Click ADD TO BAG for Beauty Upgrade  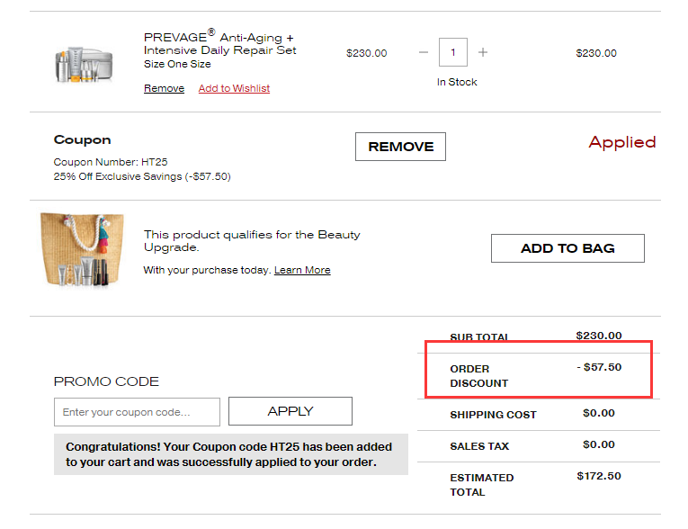pyautogui.click(x=567, y=248)
